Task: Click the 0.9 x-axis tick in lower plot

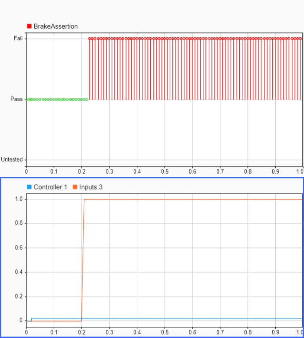Action: coord(275,332)
